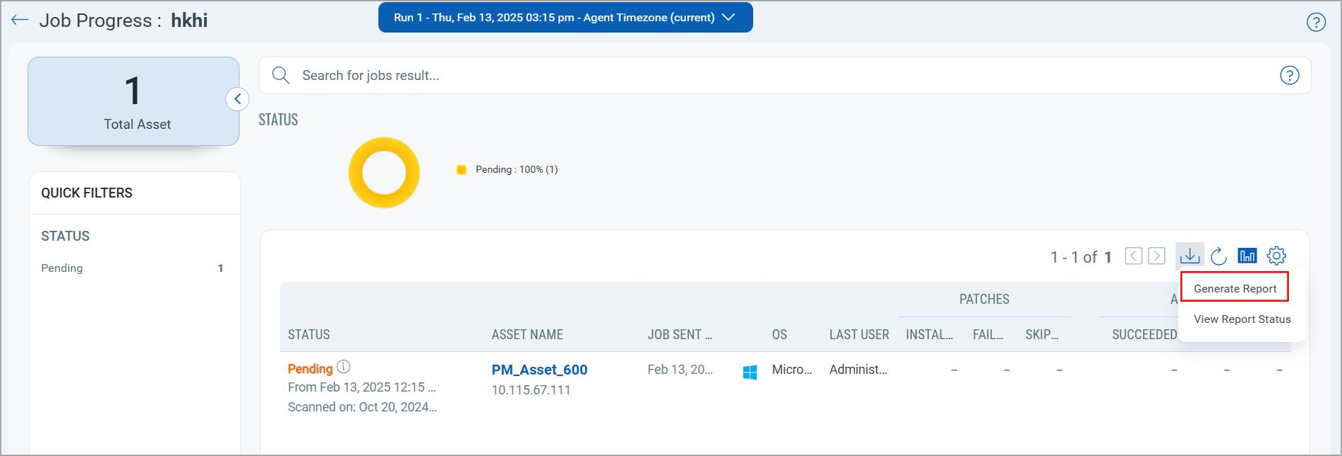Click the yellow Pending legend swatch
The image size is (1342, 456).
[x=461, y=170]
